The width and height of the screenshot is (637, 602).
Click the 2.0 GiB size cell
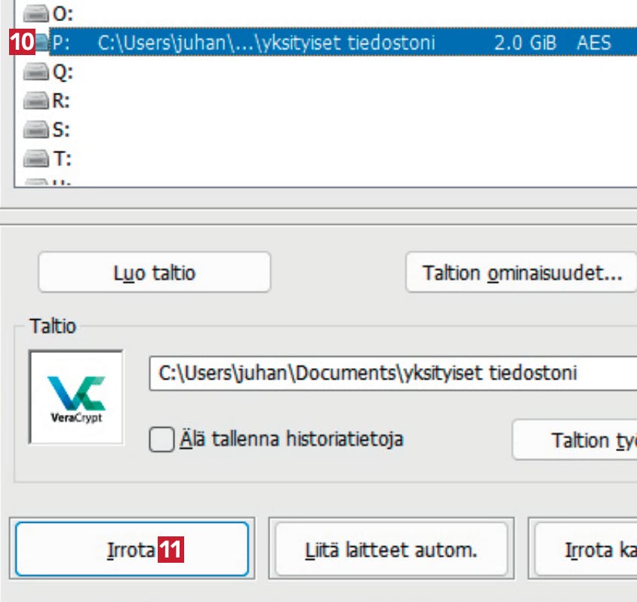click(525, 43)
